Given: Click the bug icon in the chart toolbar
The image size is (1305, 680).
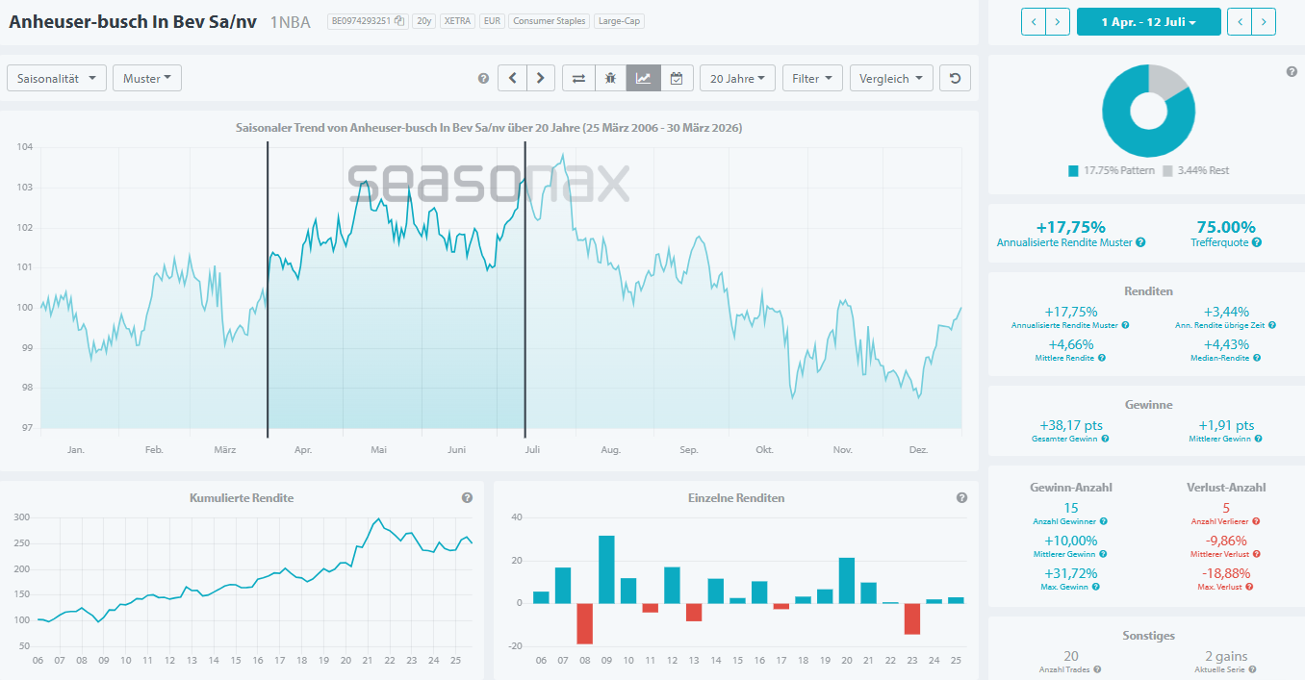Looking at the screenshot, I should click(610, 79).
